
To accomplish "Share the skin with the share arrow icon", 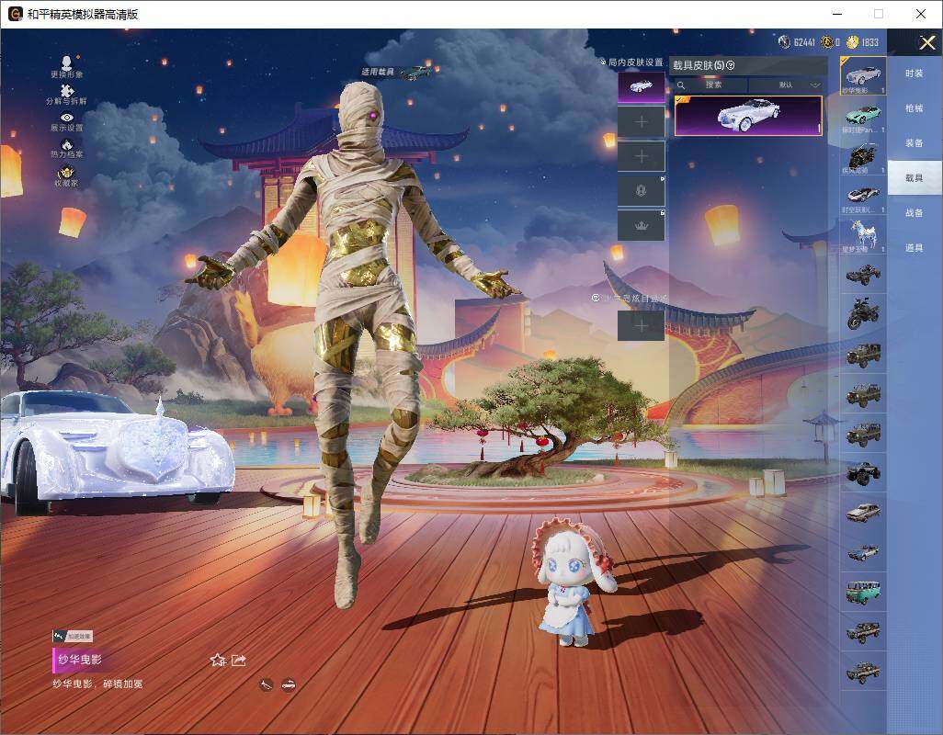I will pyautogui.click(x=239, y=660).
